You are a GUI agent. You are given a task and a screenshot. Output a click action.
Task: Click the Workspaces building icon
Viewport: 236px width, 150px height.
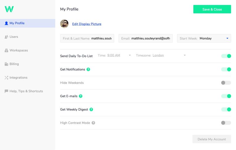(6, 51)
